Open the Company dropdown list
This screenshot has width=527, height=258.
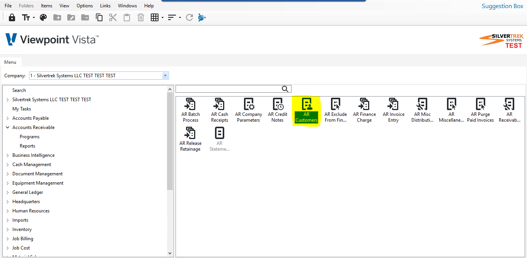[165, 76]
